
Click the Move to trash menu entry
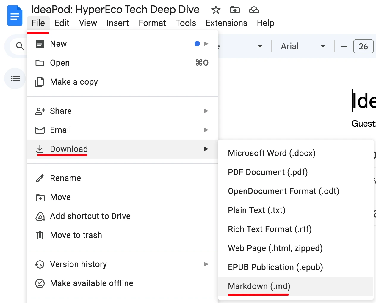76,235
